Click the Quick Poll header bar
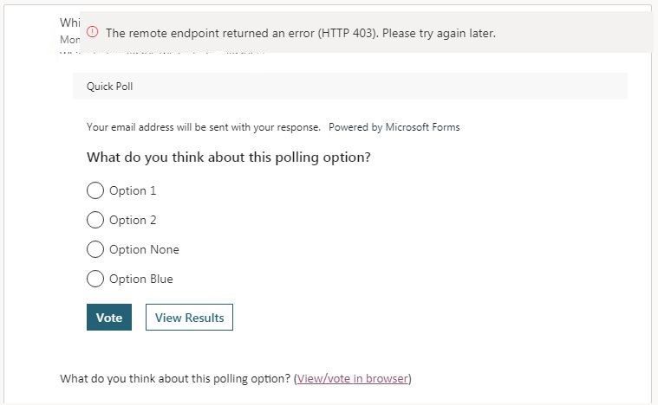This screenshot has height=405, width=658. (350, 87)
